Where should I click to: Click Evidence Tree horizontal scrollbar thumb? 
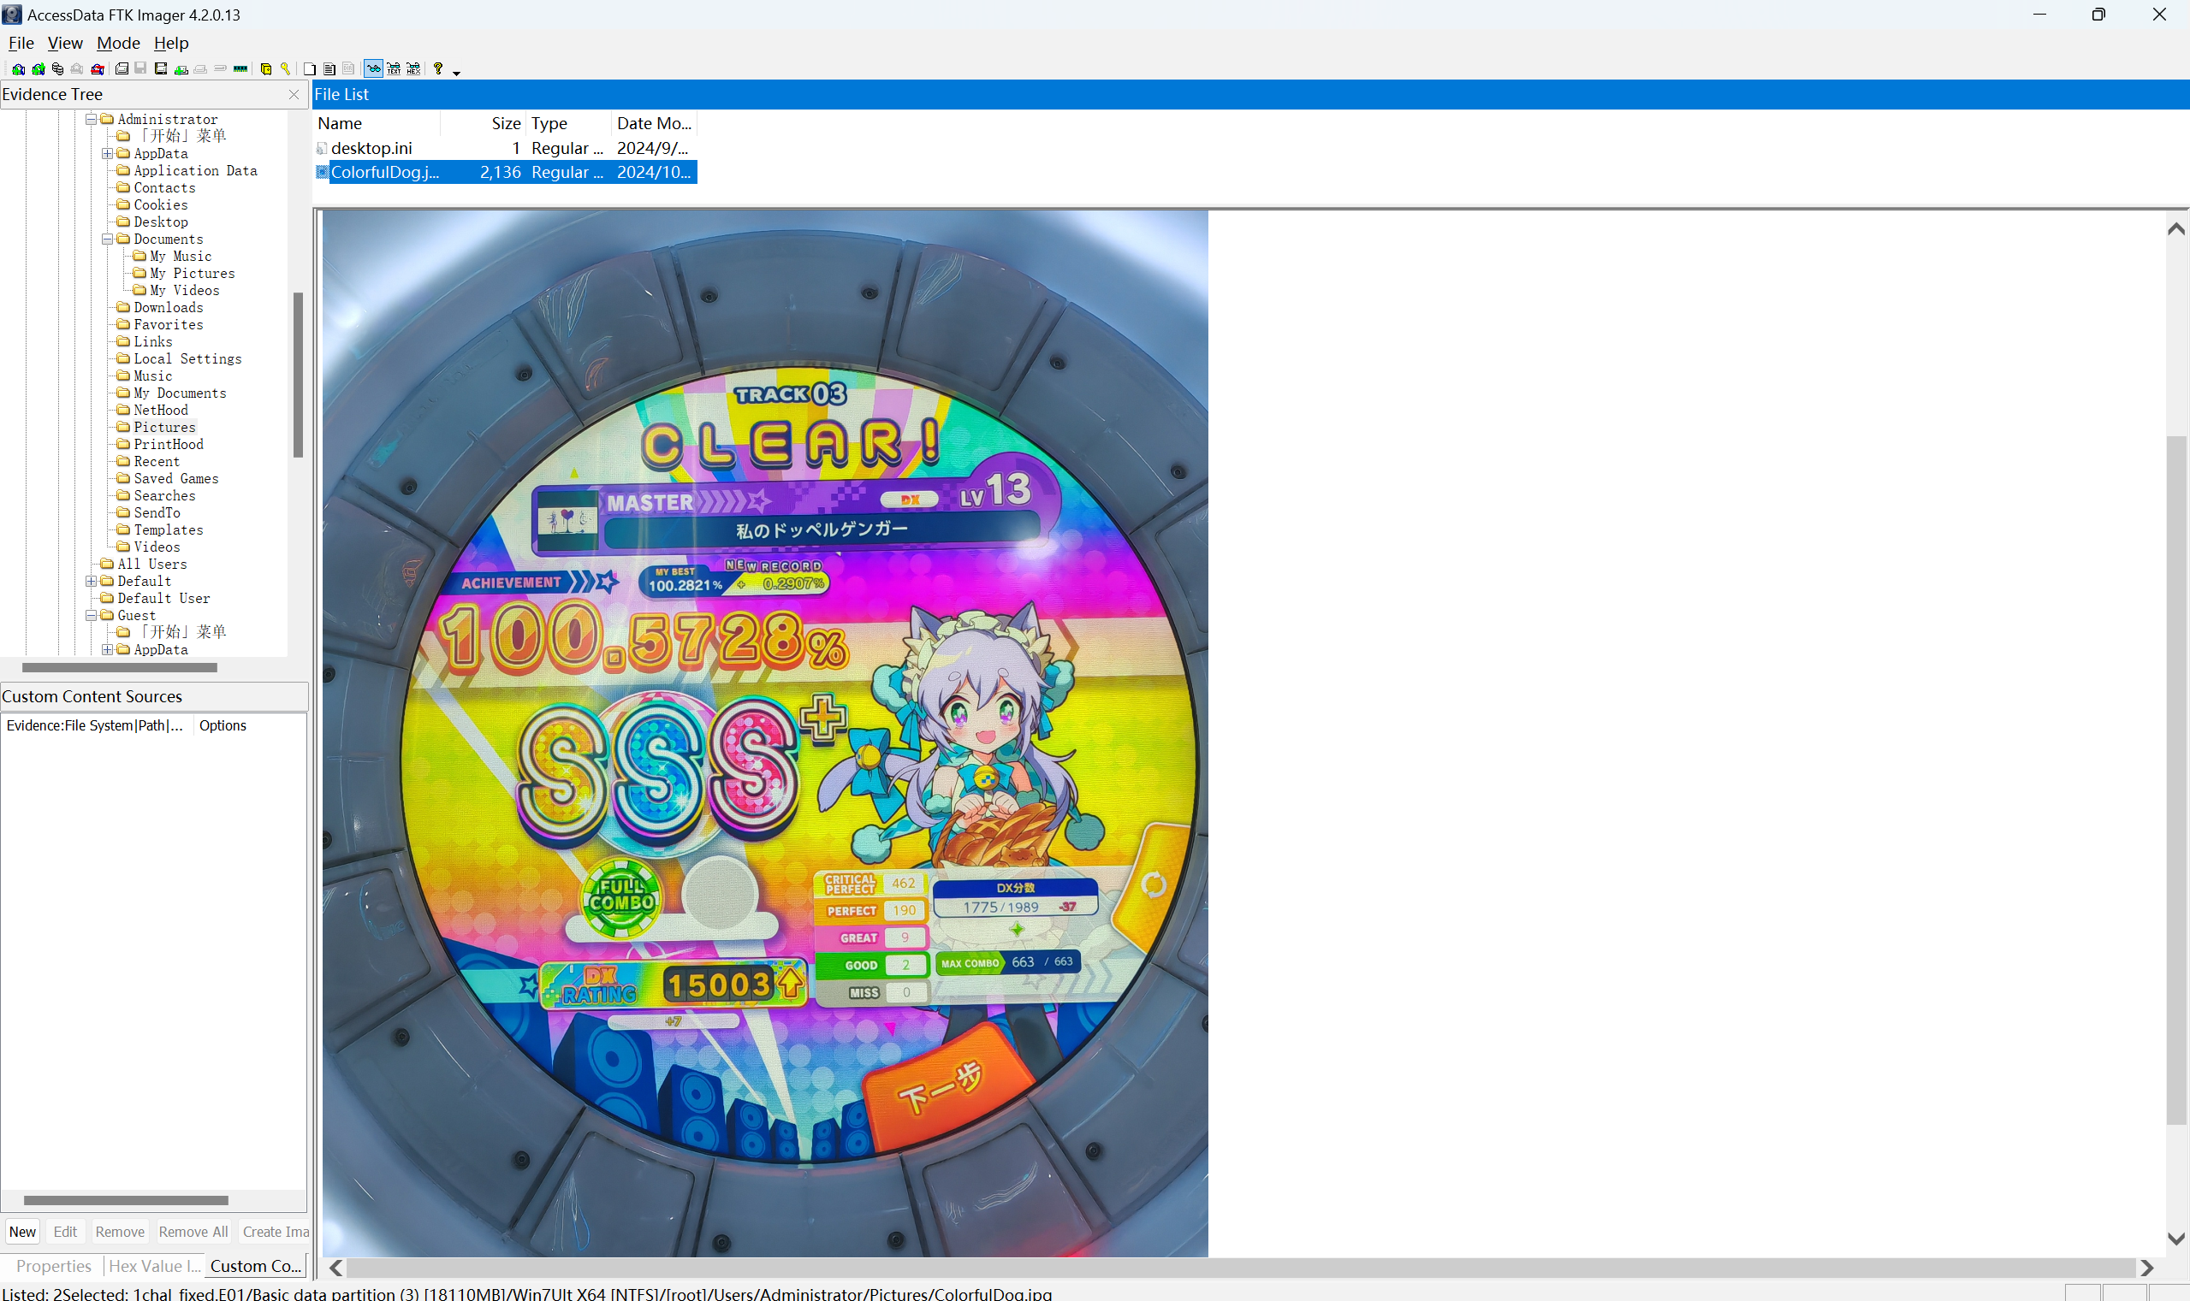tap(119, 668)
